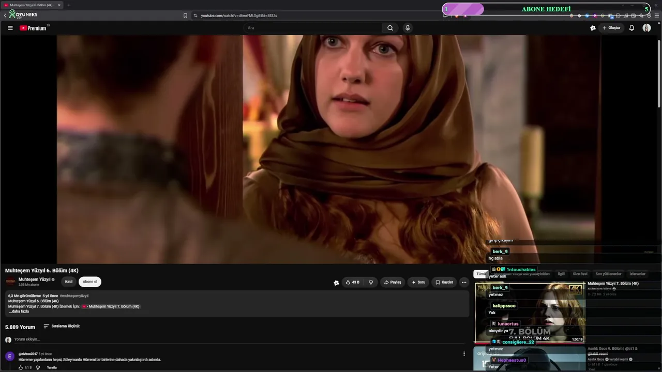Open options menu for @elviras2047 comment
The width and height of the screenshot is (662, 372).
pos(464,354)
